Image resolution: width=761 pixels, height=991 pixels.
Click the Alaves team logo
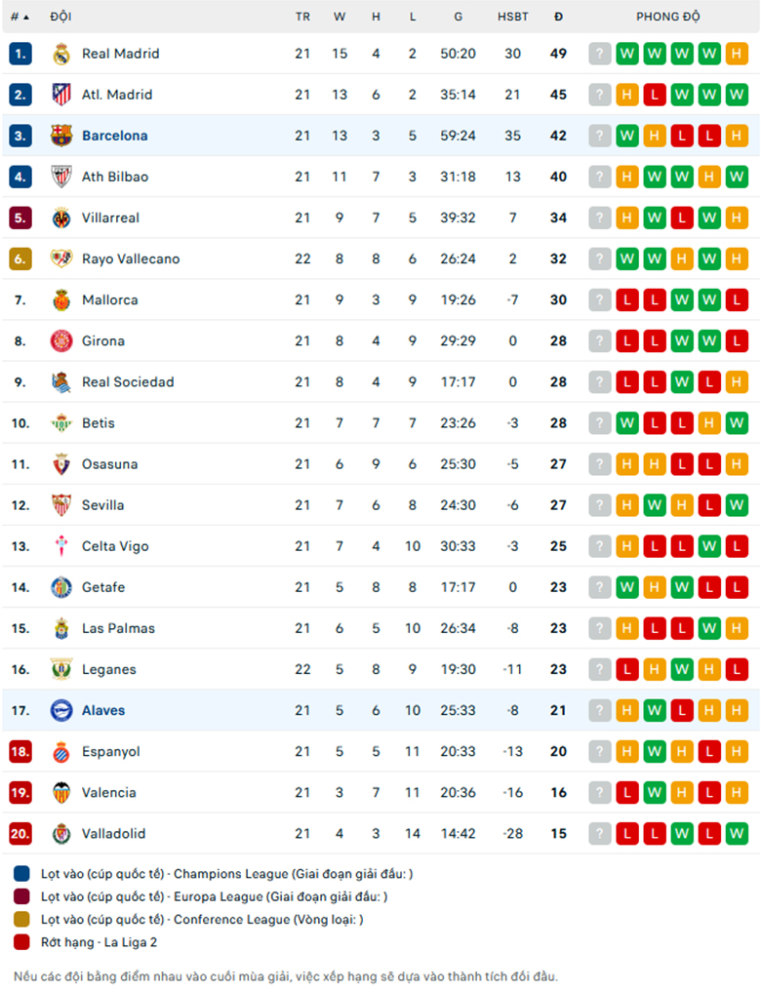tap(61, 710)
